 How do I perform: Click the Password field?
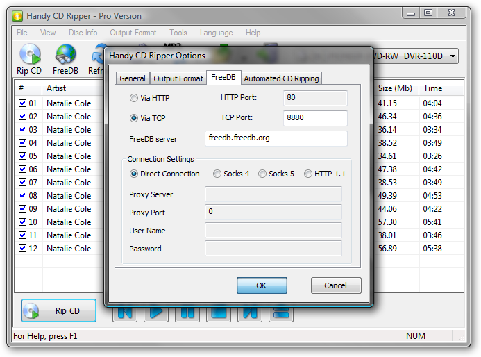273,248
